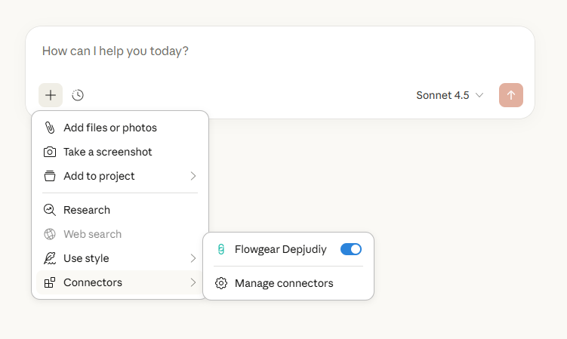The image size is (567, 339).
Task: Open Manage connectors
Action: [x=284, y=283]
